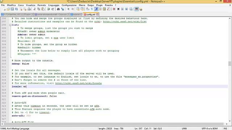The width and height of the screenshot is (232, 130).
Task: Close the first .json tab with its X
Action: point(32,14)
